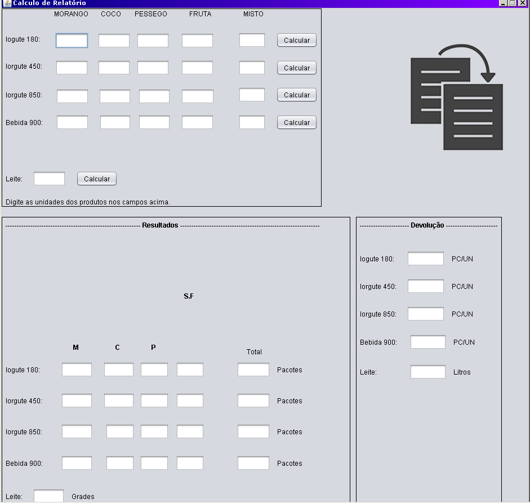Focus the Leite input field in top panel
The width and height of the screenshot is (530, 503).
49,179
